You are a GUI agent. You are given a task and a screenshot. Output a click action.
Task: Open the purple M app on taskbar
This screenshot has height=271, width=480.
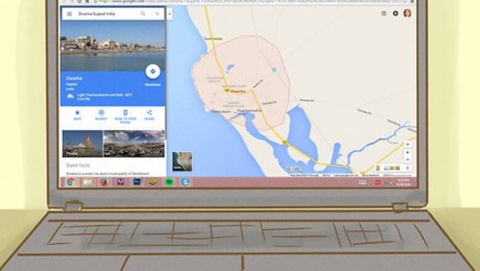pyautogui.click(x=121, y=182)
